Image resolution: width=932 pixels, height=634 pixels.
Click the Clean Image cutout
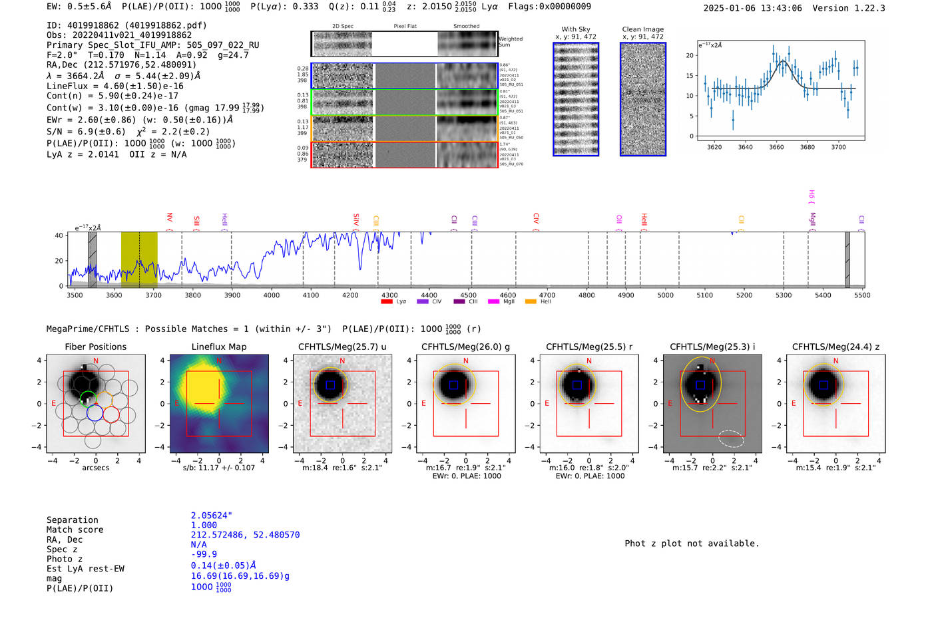643,99
